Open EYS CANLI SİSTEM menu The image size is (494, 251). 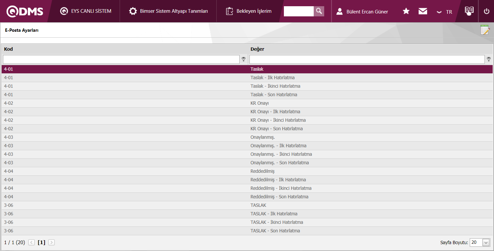pyautogui.click(x=86, y=11)
